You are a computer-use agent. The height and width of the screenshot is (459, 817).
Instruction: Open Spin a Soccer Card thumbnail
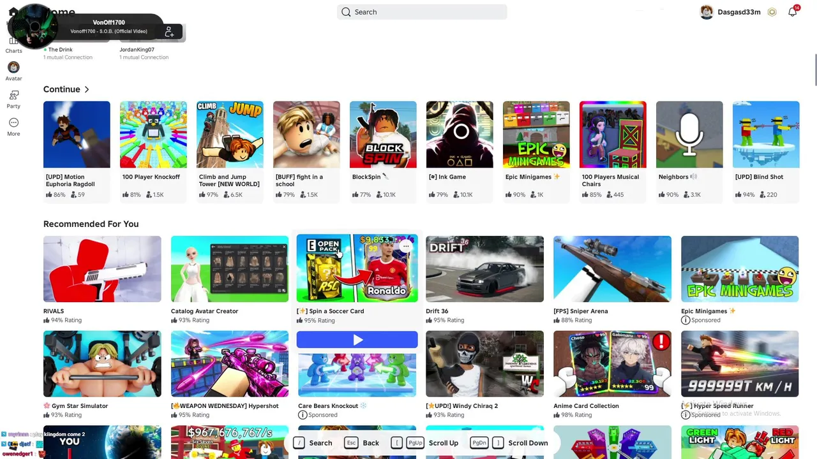pyautogui.click(x=357, y=268)
